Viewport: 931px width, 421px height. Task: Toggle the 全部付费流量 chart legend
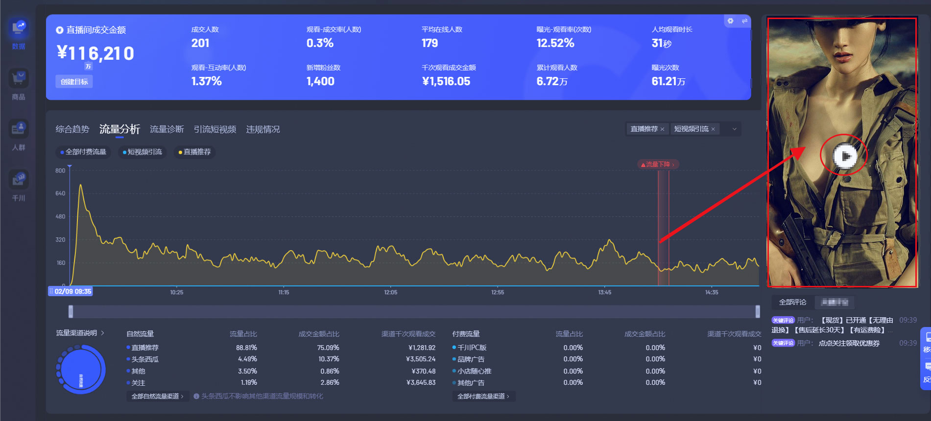pyautogui.click(x=83, y=152)
